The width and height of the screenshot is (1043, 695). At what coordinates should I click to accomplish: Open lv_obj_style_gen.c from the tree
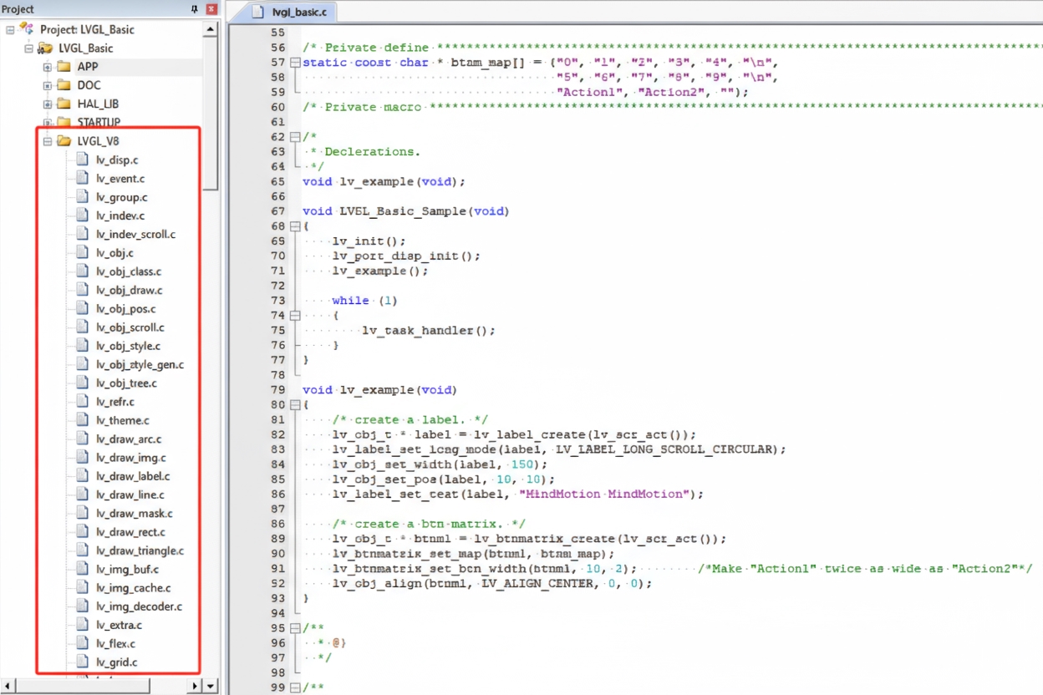140,364
